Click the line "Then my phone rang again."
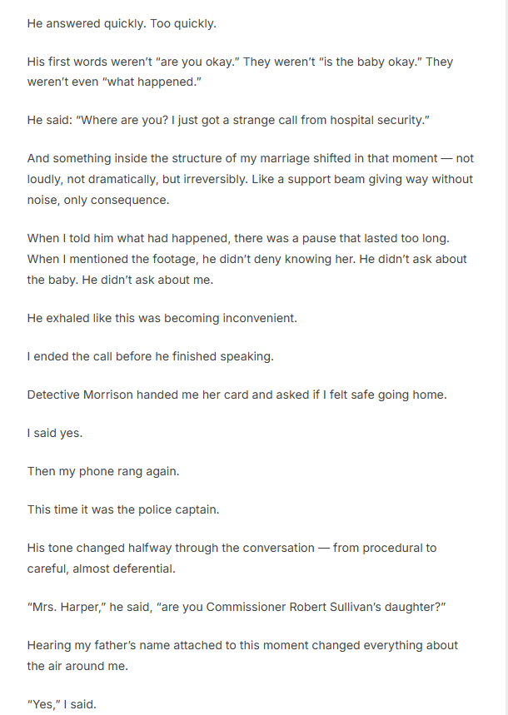The height and width of the screenshot is (715, 508). tap(103, 471)
